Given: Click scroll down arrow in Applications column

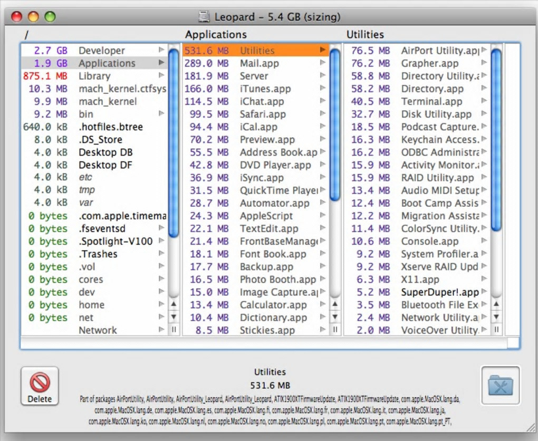Looking at the screenshot, I should pyautogui.click(x=335, y=317).
